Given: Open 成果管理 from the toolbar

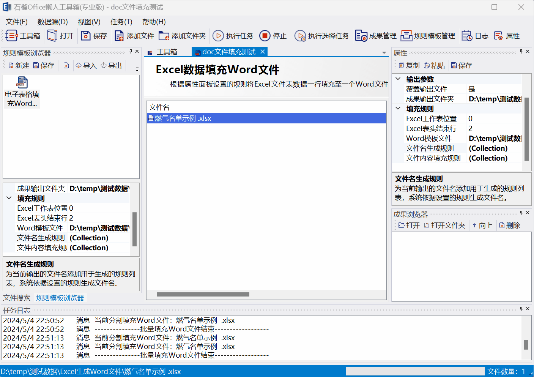Looking at the screenshot, I should tap(376, 36).
